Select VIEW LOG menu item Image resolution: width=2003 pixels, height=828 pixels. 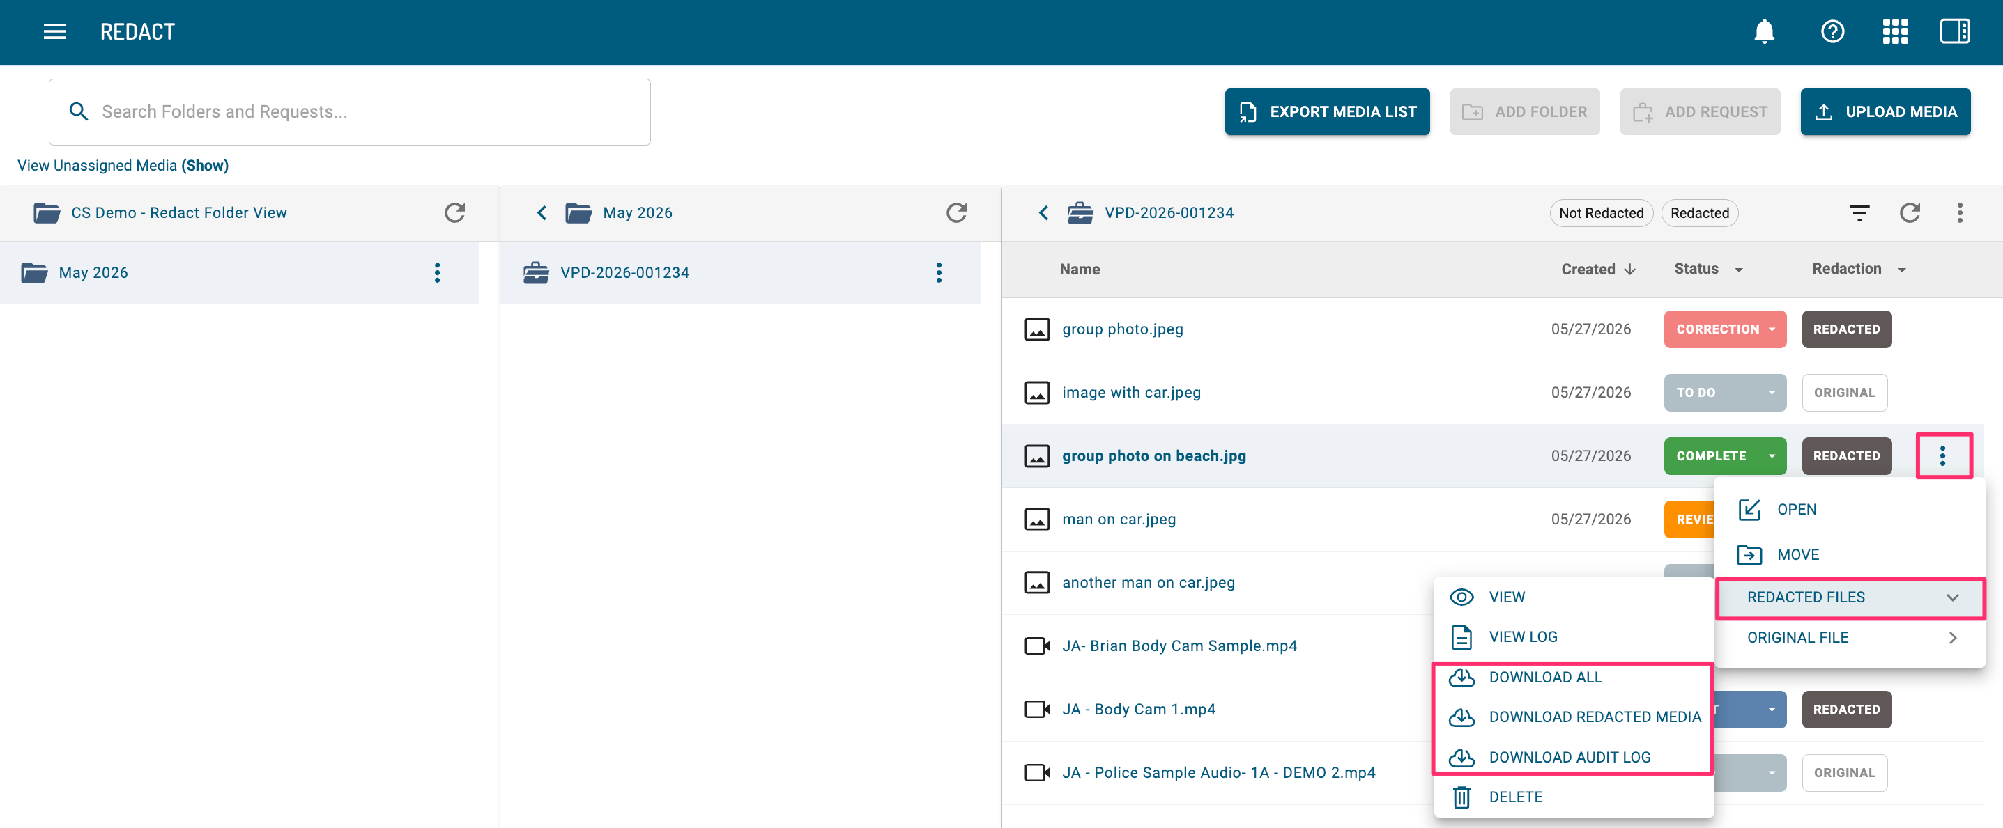(1573, 637)
